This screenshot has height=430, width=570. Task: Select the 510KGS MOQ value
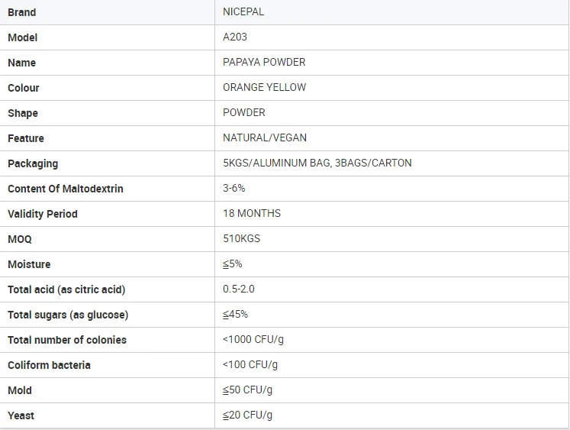click(x=241, y=238)
